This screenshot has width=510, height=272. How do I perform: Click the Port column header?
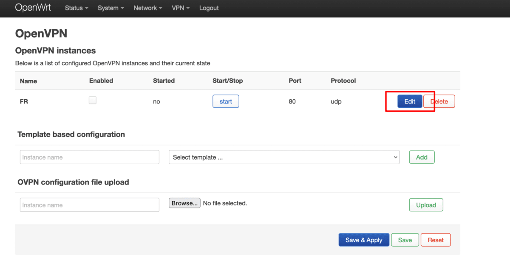tap(295, 81)
